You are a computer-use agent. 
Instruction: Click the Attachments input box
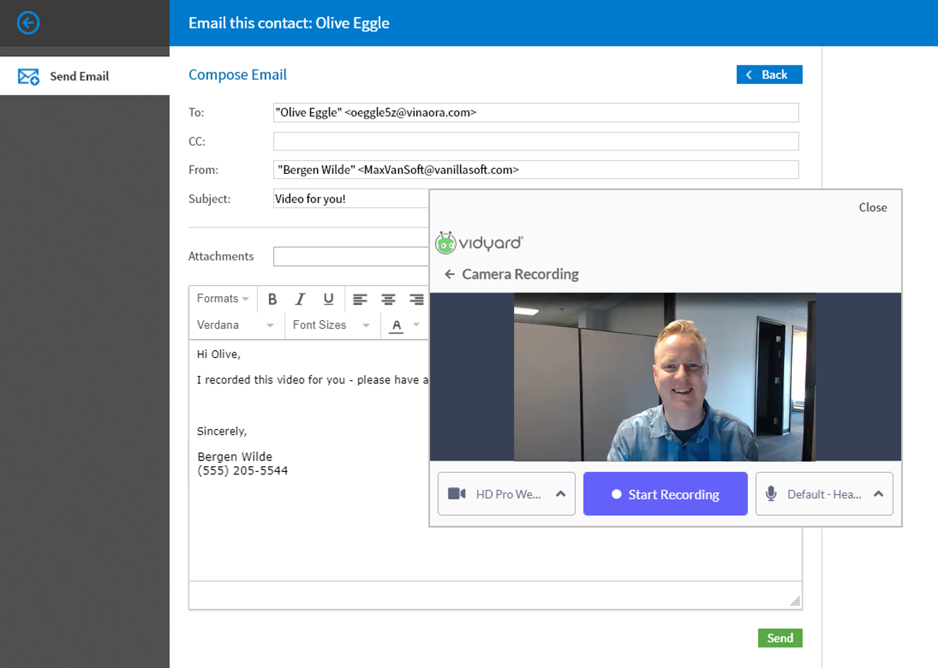pos(351,257)
